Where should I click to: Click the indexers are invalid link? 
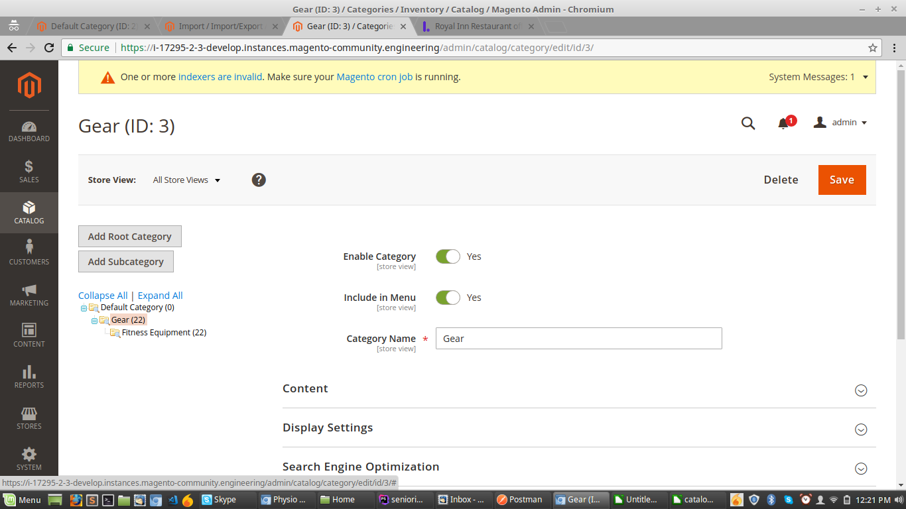click(219, 77)
